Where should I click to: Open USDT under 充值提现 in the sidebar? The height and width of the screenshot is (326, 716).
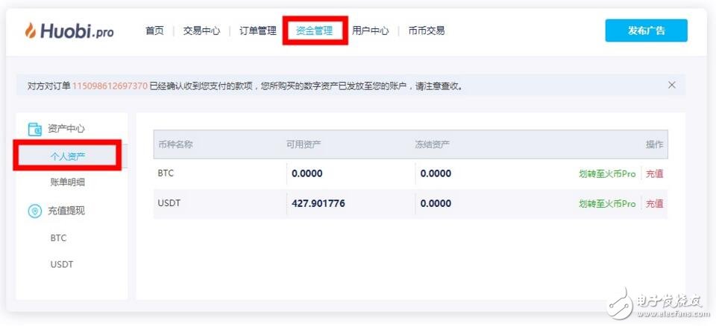point(62,264)
